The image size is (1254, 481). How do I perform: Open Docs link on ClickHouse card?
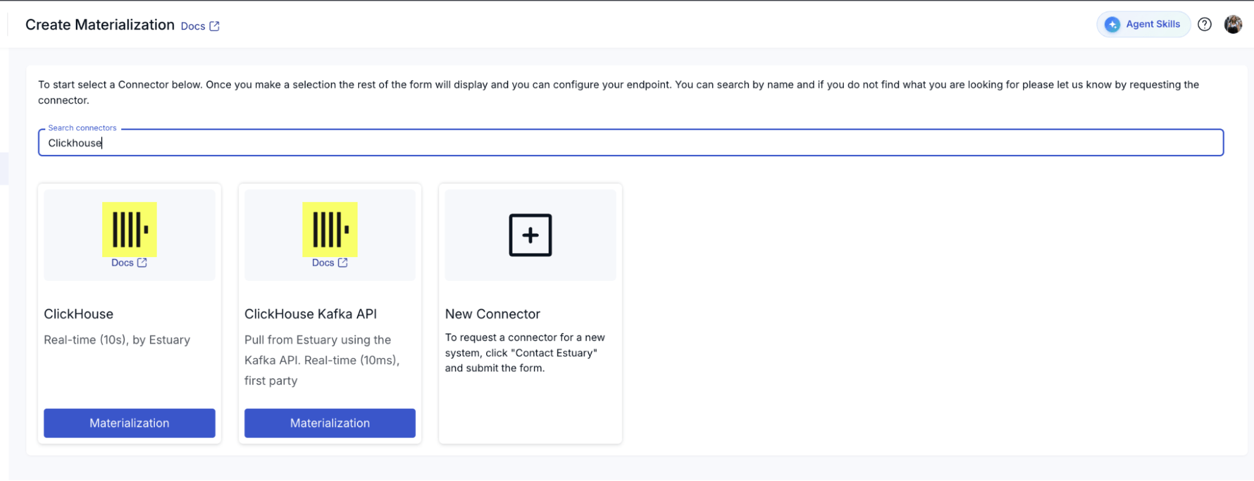[x=129, y=263]
